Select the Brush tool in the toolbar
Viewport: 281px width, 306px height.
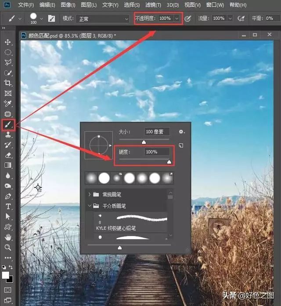[x=8, y=125]
